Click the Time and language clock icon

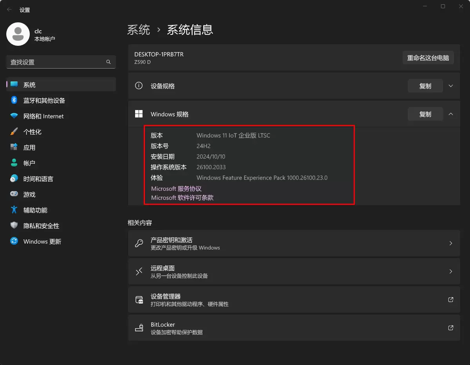pyautogui.click(x=14, y=179)
